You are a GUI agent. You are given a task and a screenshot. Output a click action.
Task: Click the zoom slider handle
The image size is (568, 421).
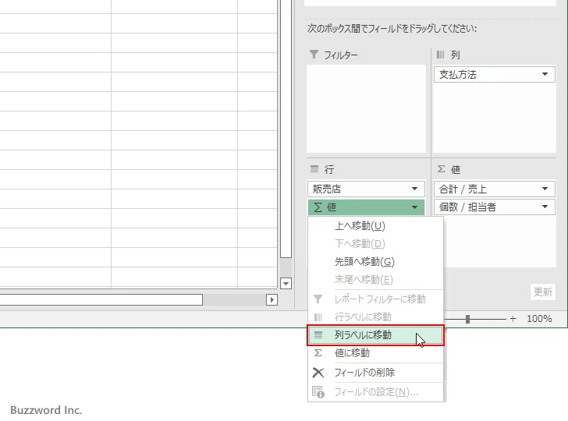coord(467,319)
